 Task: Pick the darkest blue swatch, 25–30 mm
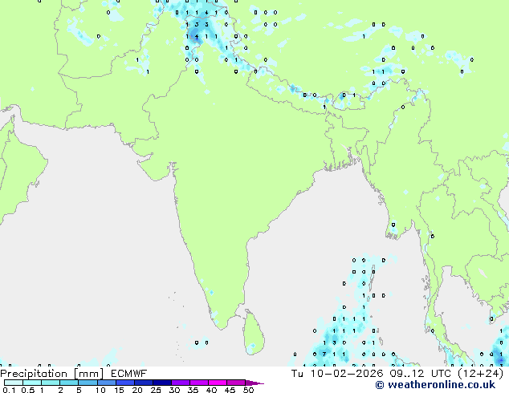162,383
